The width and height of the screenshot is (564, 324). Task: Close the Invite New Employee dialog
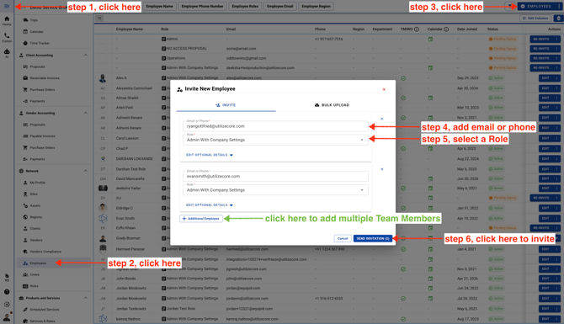click(384, 89)
